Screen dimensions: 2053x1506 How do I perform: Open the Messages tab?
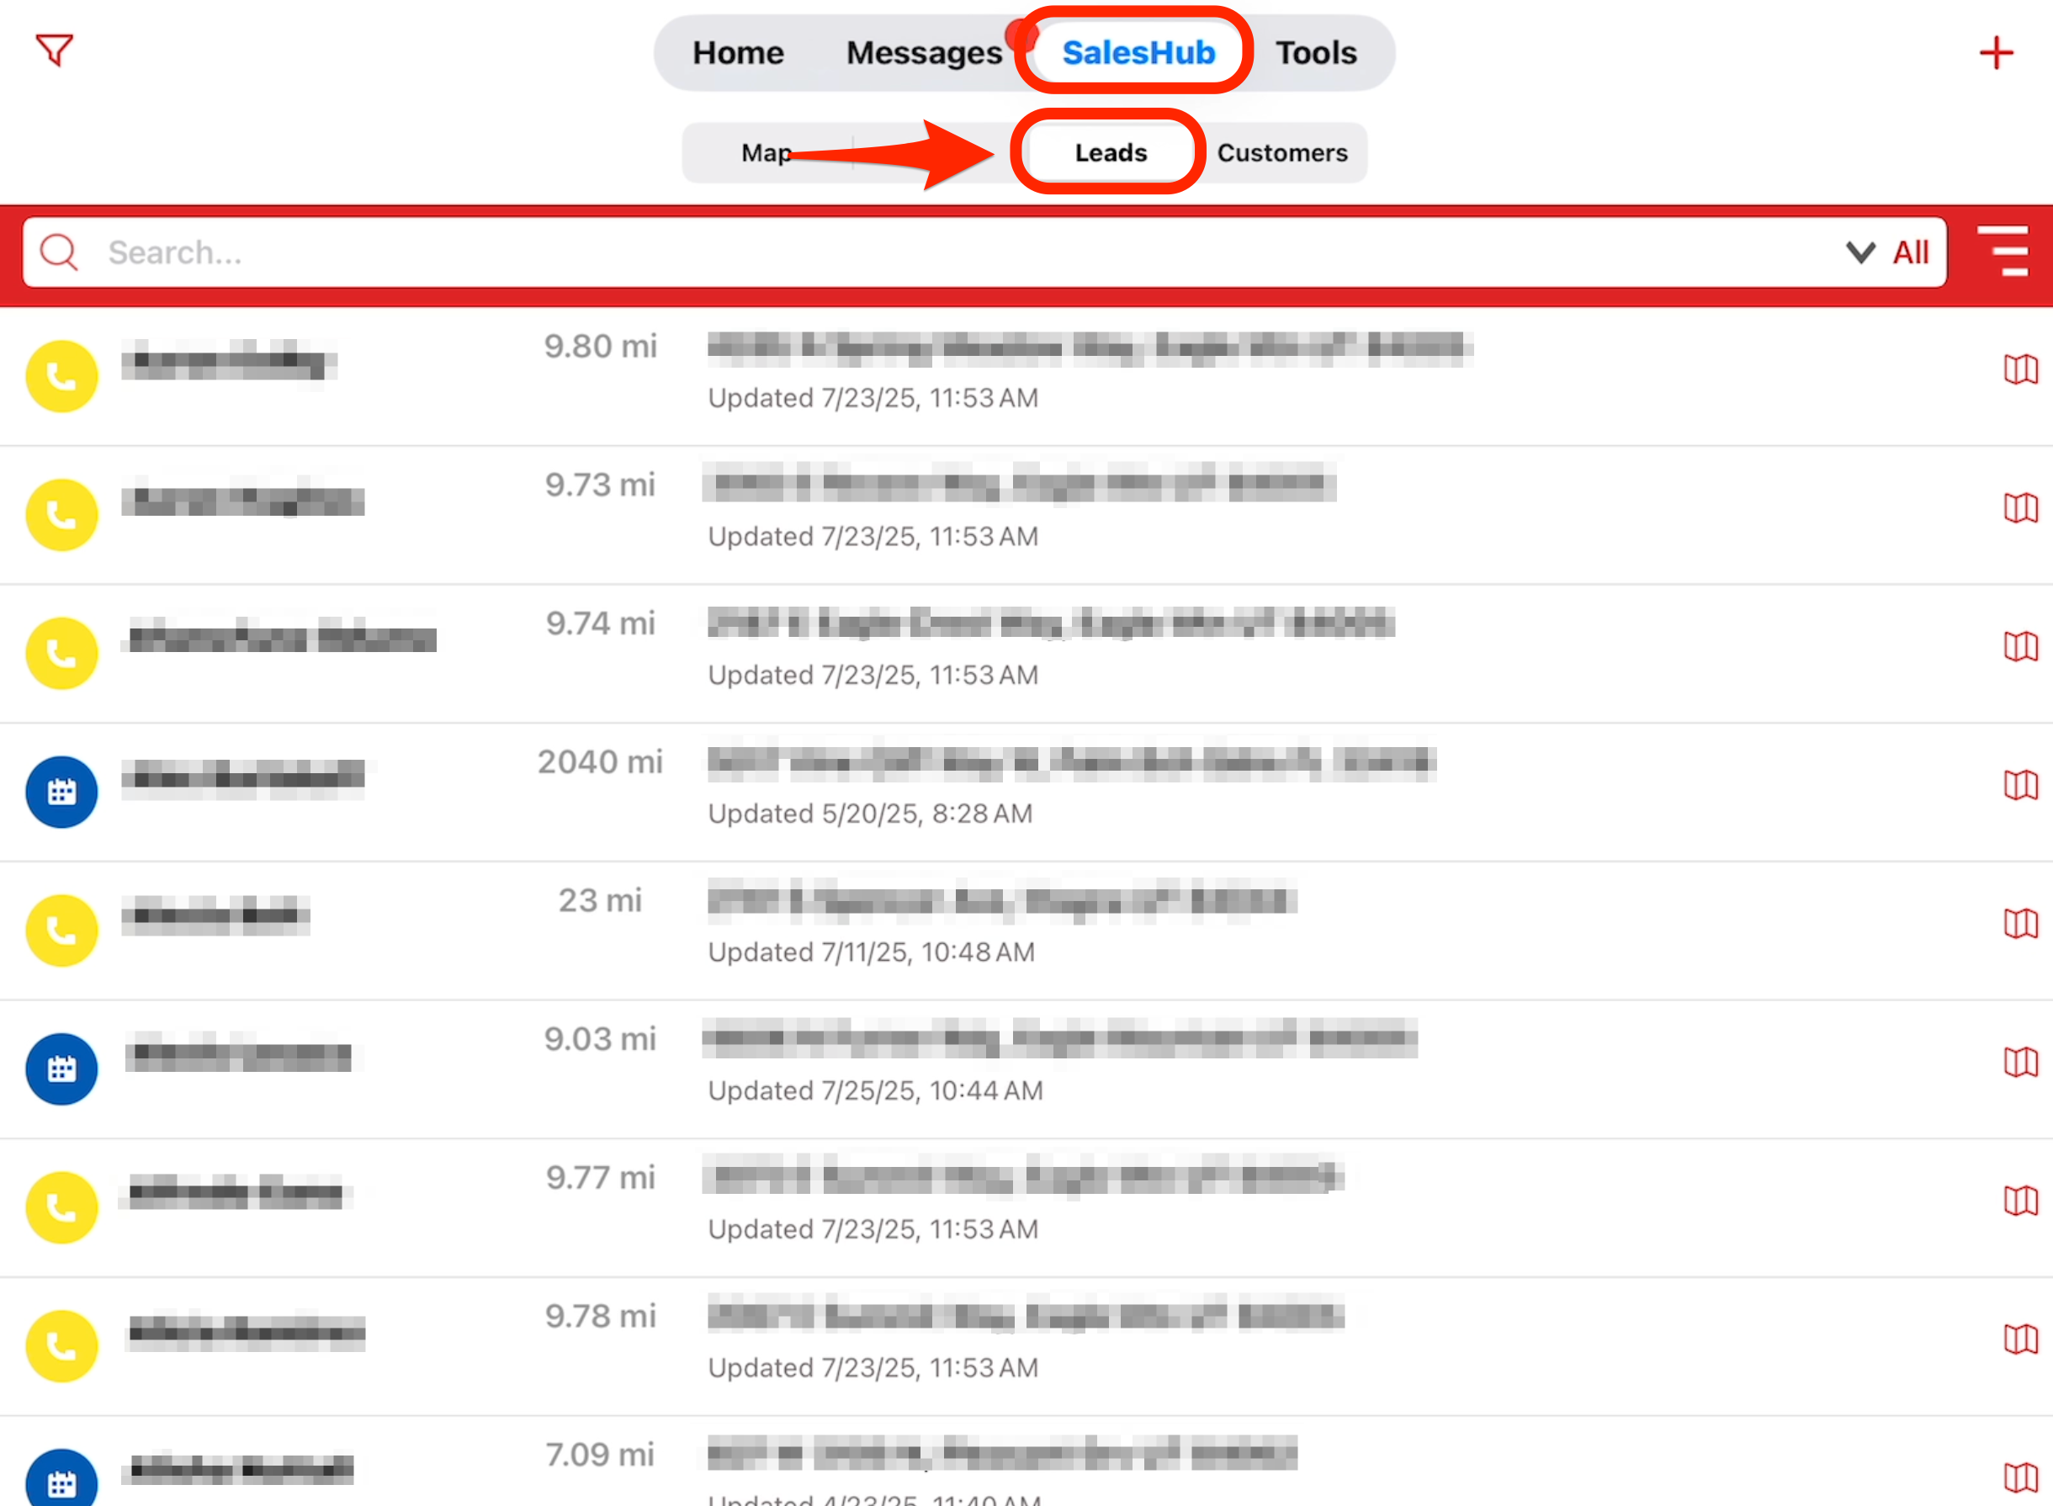[924, 53]
